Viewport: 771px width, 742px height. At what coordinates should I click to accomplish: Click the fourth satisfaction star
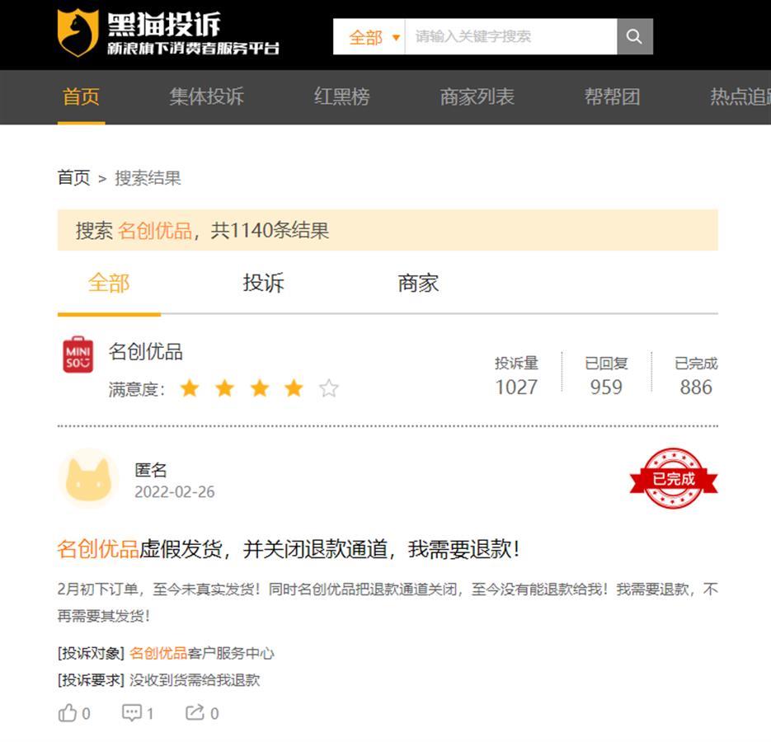[x=294, y=388]
